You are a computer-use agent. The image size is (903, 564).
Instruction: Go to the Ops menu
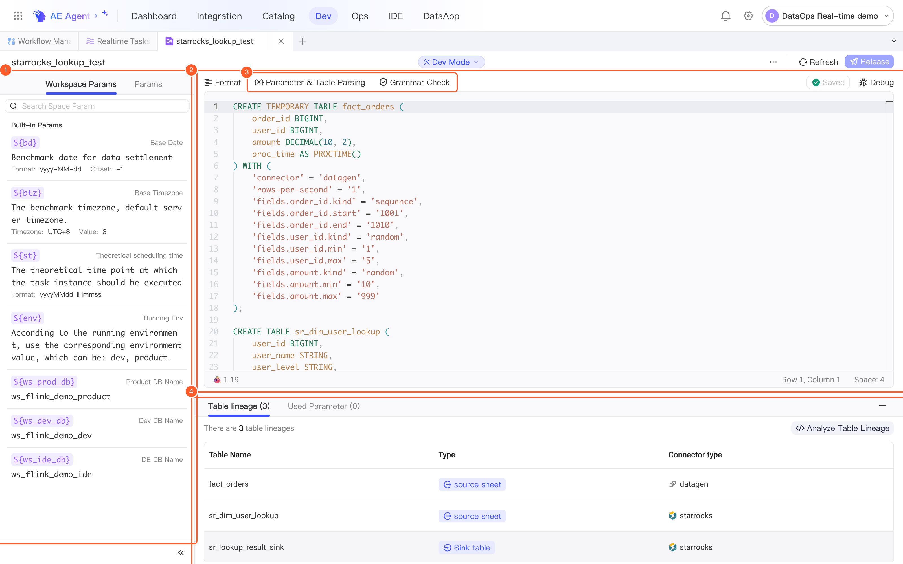360,16
